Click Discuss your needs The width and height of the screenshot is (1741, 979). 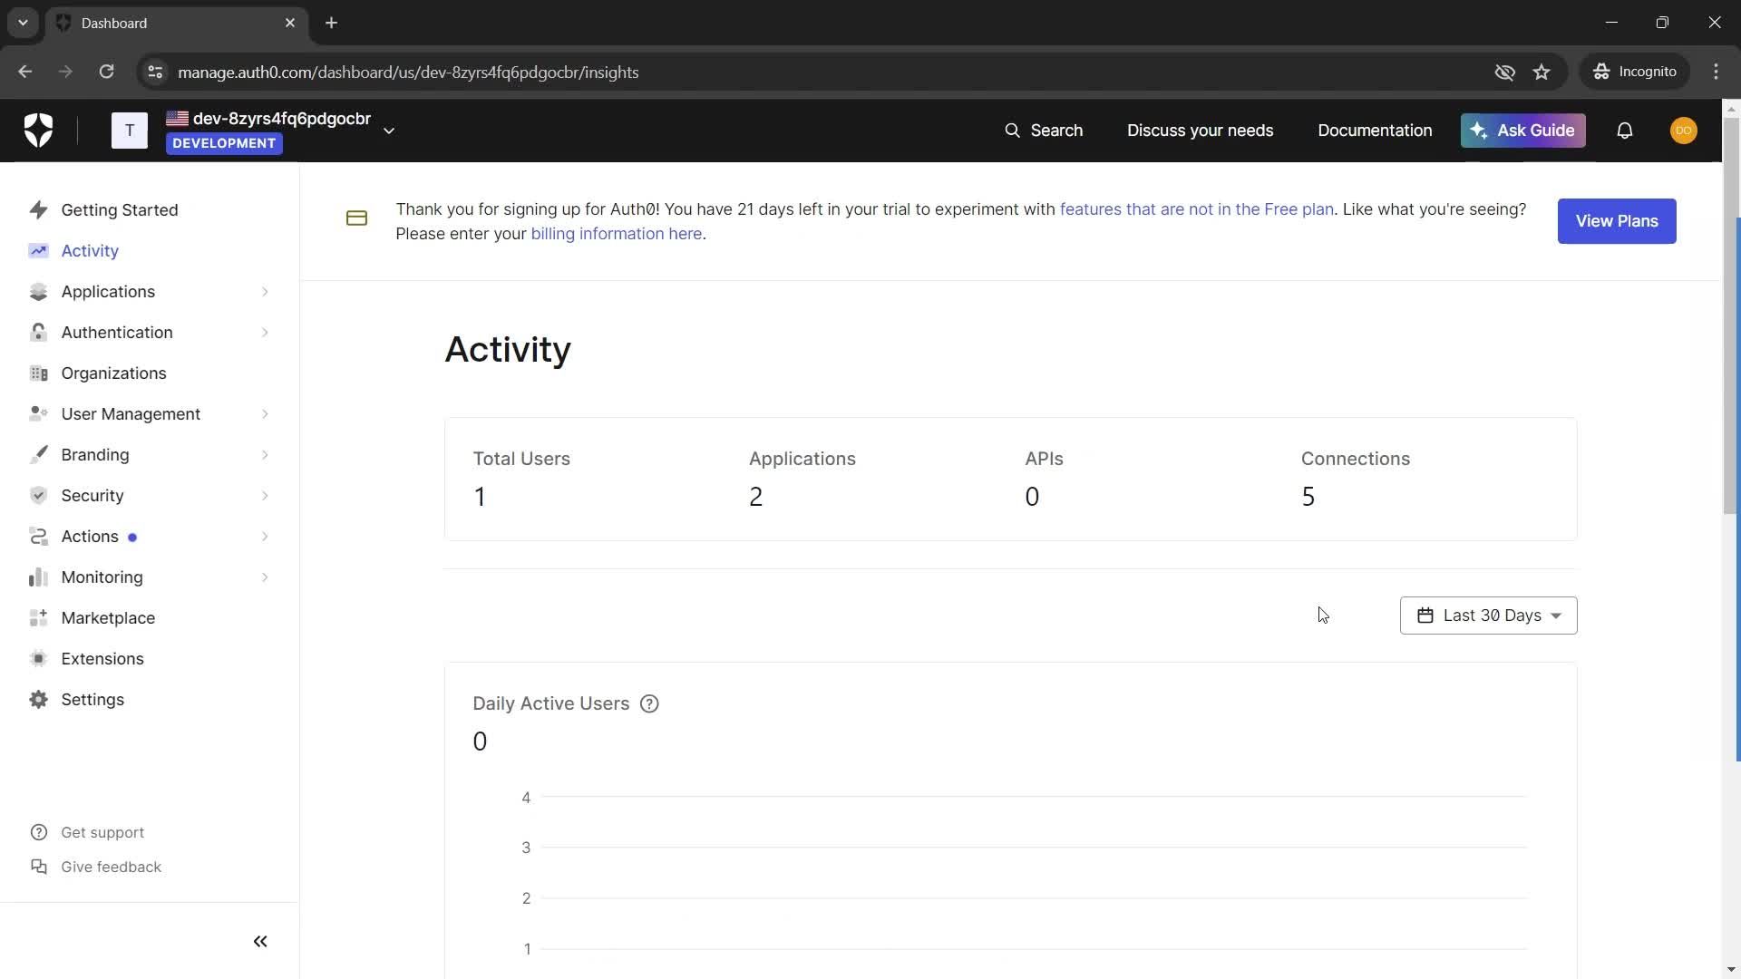tap(1200, 131)
